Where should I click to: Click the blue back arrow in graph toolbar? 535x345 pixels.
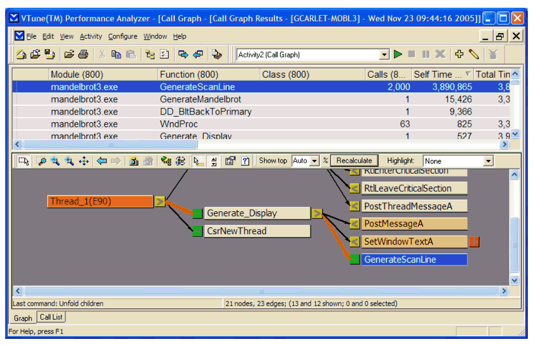pos(102,161)
